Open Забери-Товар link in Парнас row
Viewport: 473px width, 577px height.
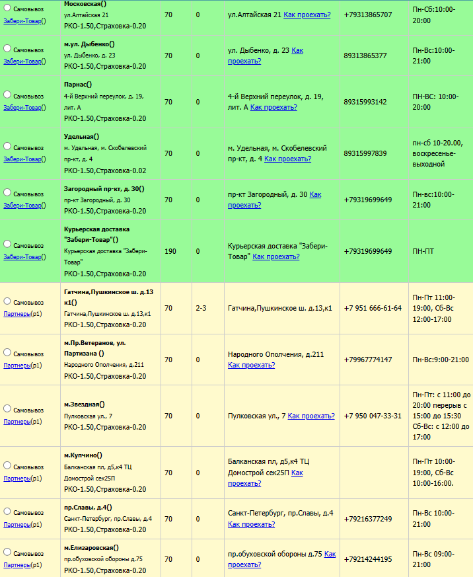tap(22, 108)
